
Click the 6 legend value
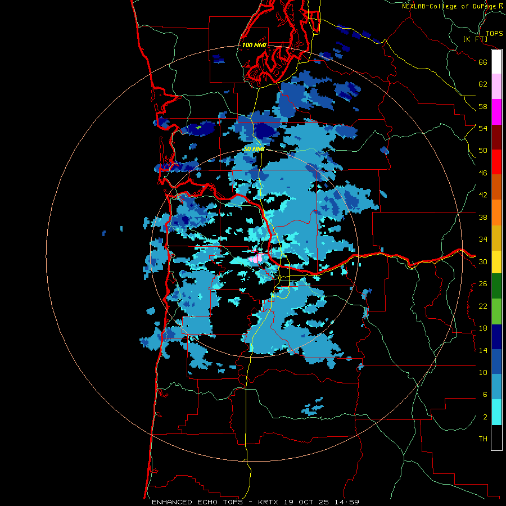point(485,395)
